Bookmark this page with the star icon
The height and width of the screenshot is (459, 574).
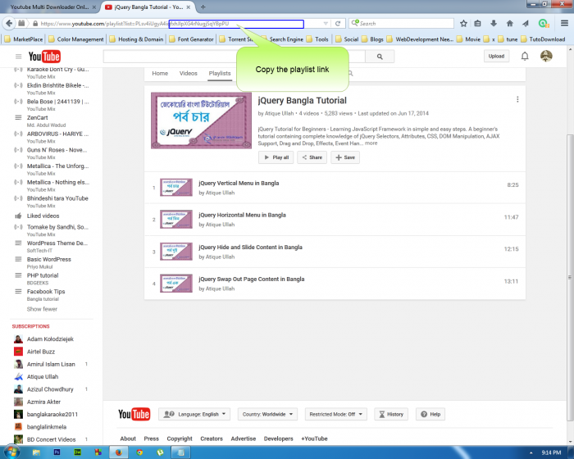pyautogui.click(x=463, y=24)
